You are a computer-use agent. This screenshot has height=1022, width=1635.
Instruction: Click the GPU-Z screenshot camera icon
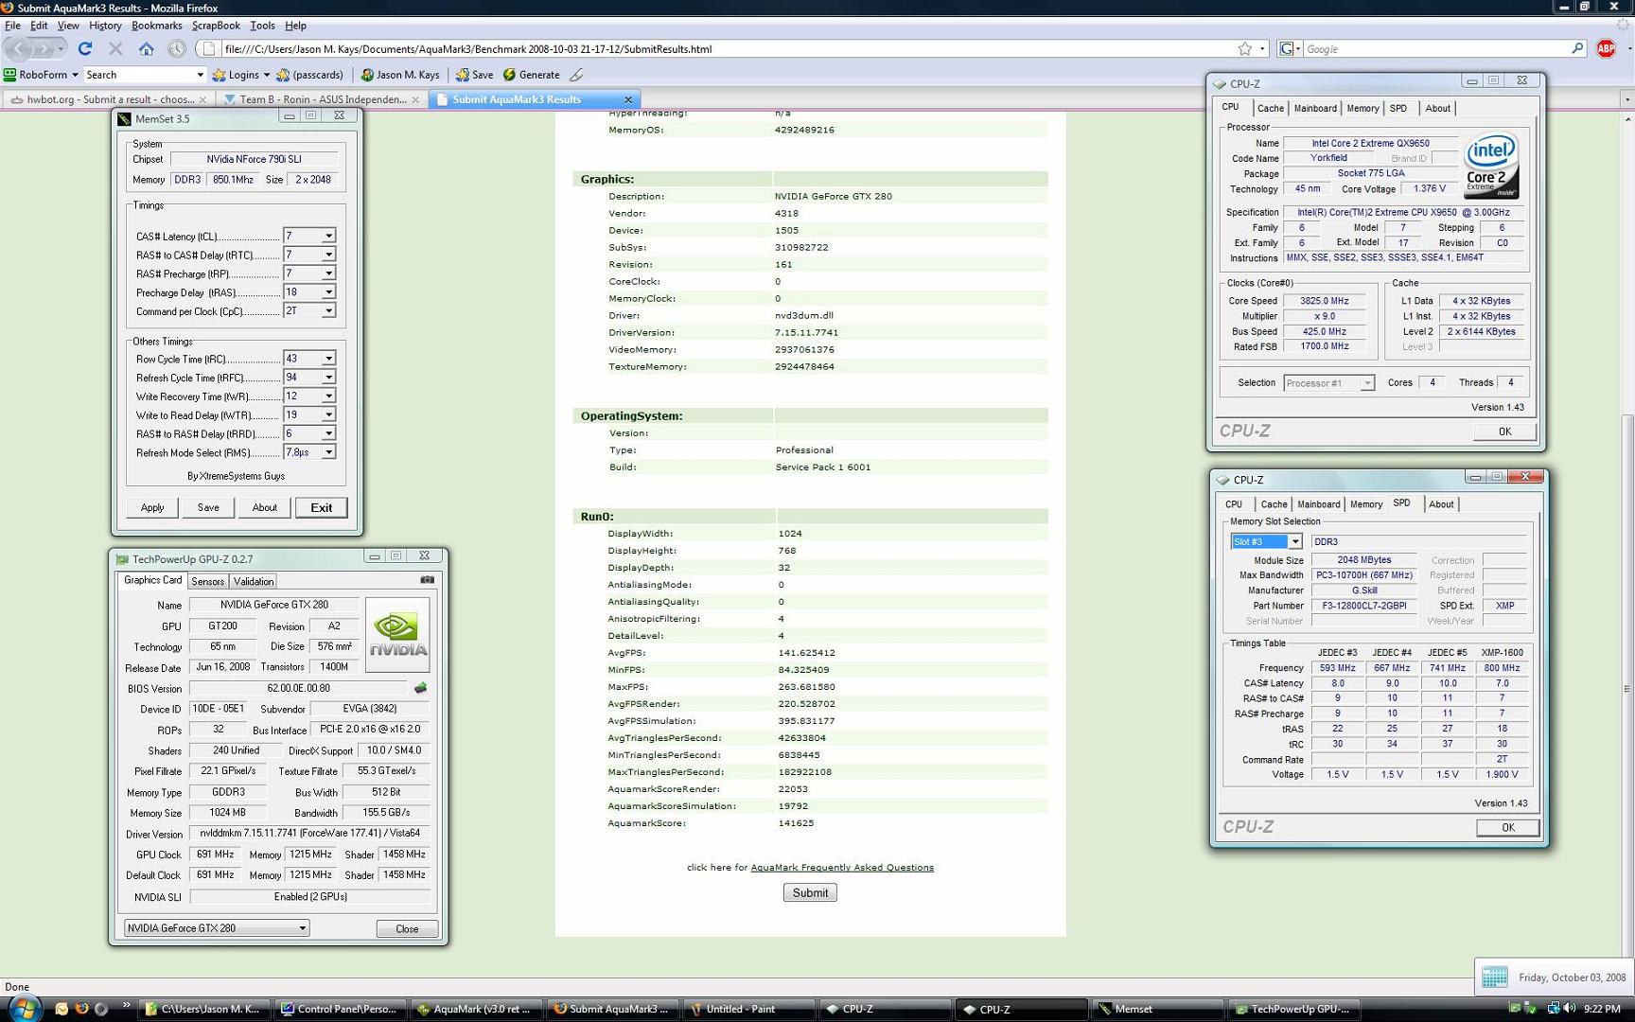428,580
